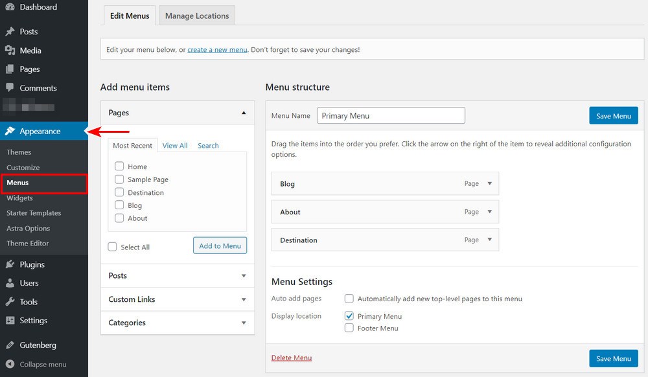This screenshot has height=377, width=648.
Task: Tick the Home page checkbox
Action: (119, 166)
